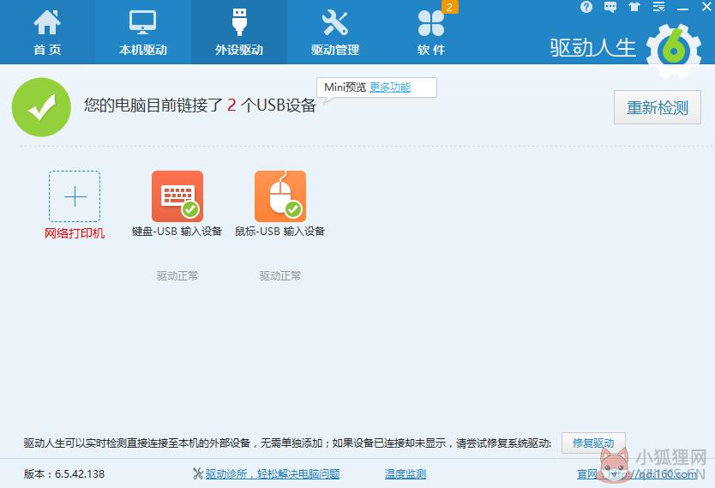Image resolution: width=715 pixels, height=488 pixels.
Task: Click the 鼠标-USB 输入设备 label
Action: pyautogui.click(x=279, y=232)
